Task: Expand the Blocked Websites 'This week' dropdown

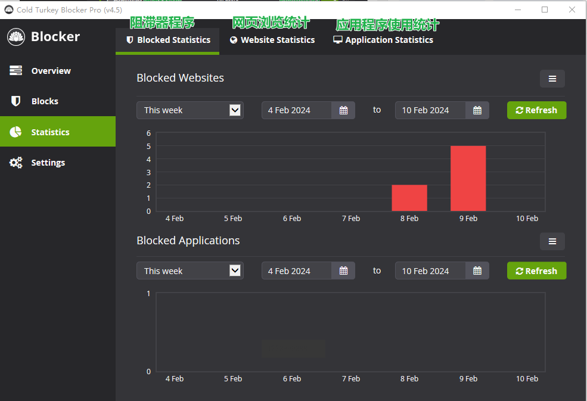Action: click(190, 110)
